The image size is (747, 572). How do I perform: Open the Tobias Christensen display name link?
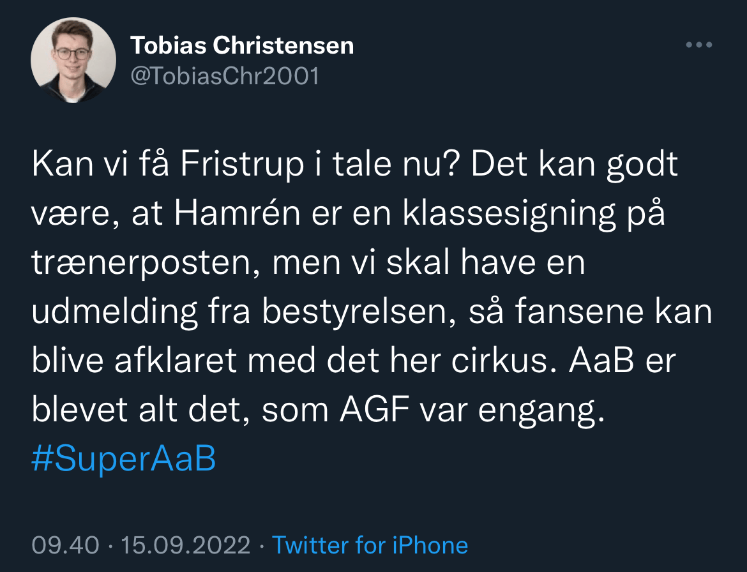(x=242, y=45)
